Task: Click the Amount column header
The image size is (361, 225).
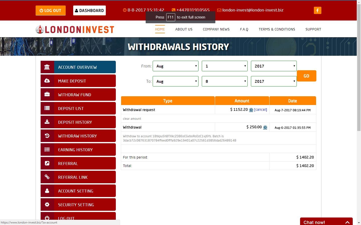Action: [242, 101]
